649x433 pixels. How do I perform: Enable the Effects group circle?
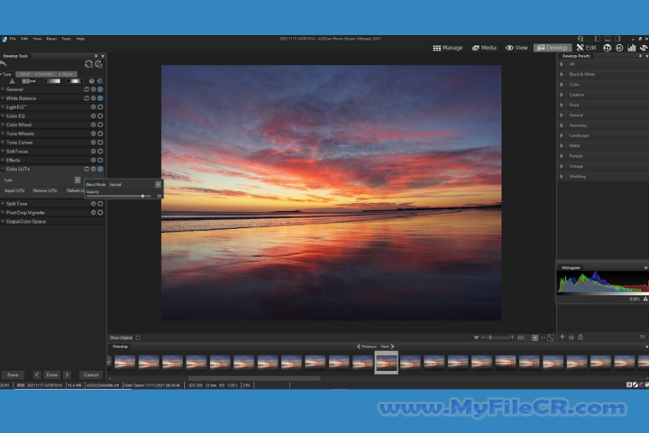click(100, 161)
